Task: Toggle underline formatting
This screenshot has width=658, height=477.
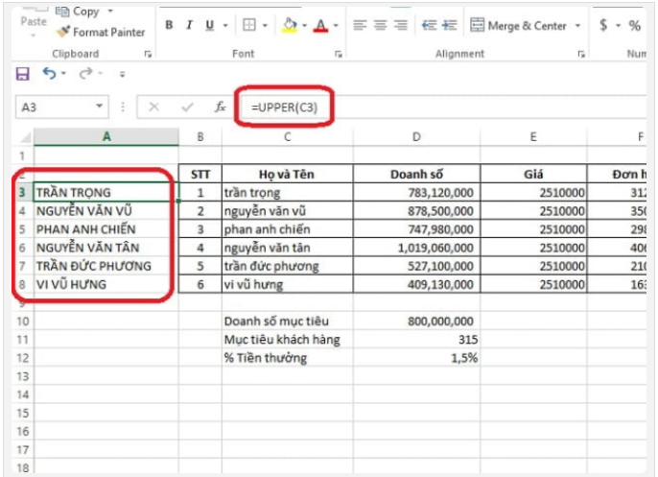Action: 209,25
